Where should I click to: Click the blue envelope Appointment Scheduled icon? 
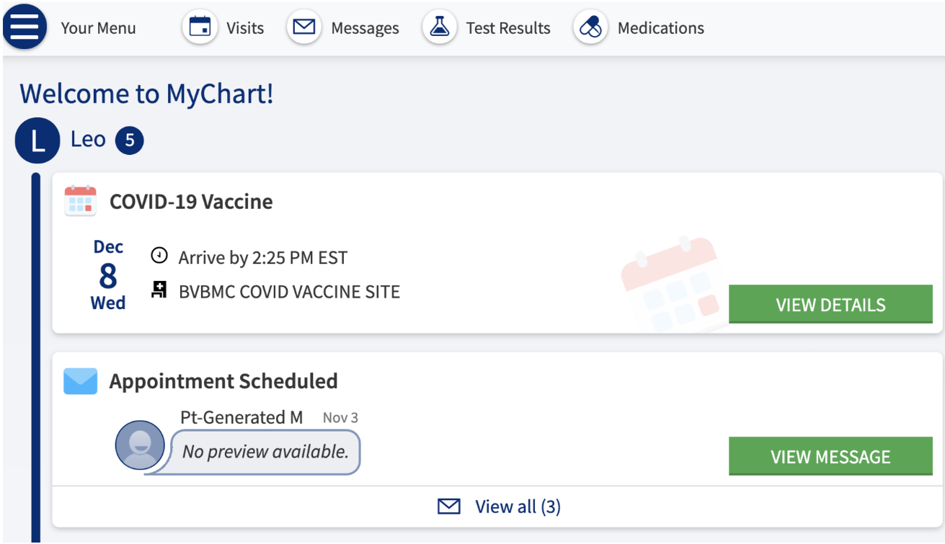(x=80, y=381)
